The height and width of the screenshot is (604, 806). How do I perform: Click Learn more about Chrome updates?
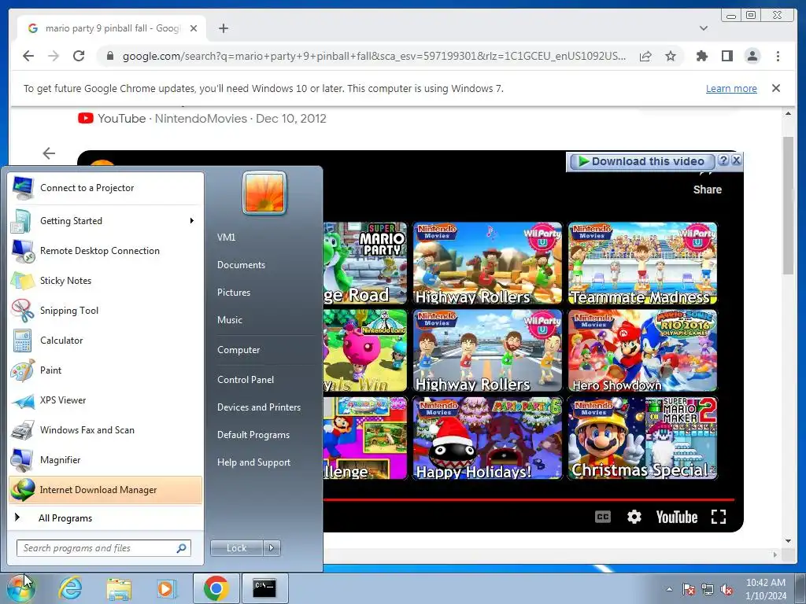731,88
